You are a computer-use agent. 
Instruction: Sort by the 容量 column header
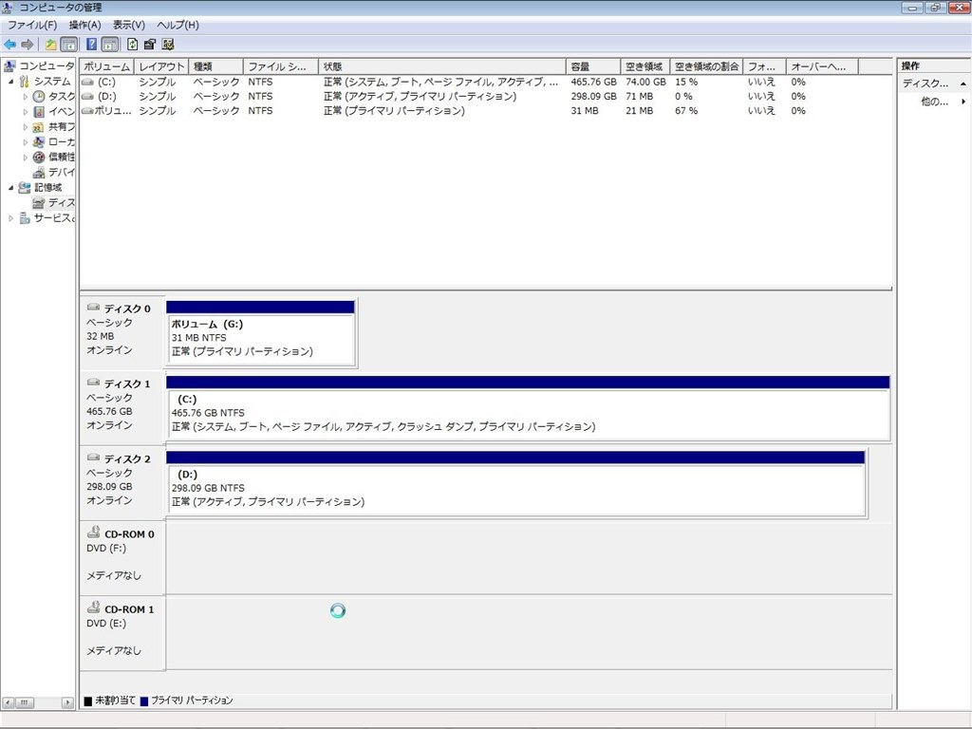pyautogui.click(x=593, y=66)
